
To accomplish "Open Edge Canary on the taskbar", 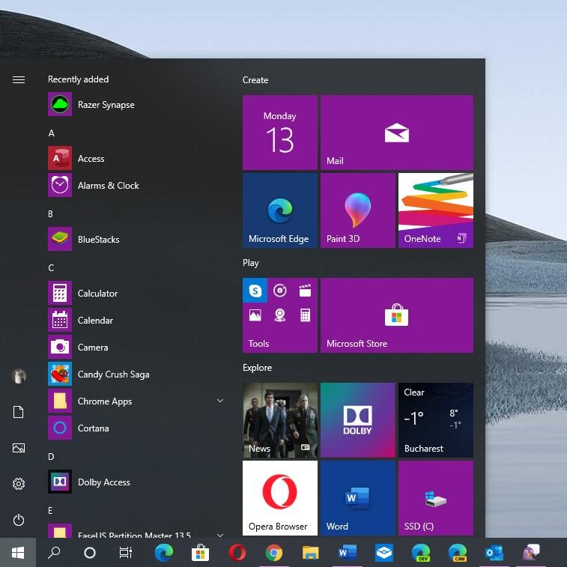I will [458, 553].
